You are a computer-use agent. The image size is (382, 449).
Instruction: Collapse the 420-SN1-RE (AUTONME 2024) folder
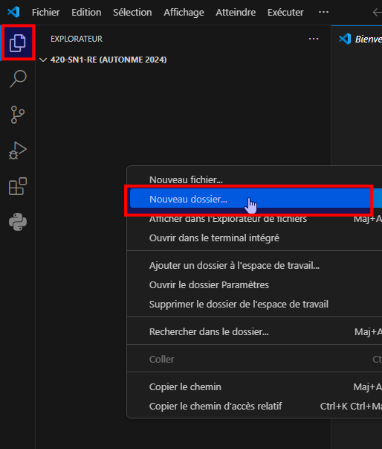point(103,60)
